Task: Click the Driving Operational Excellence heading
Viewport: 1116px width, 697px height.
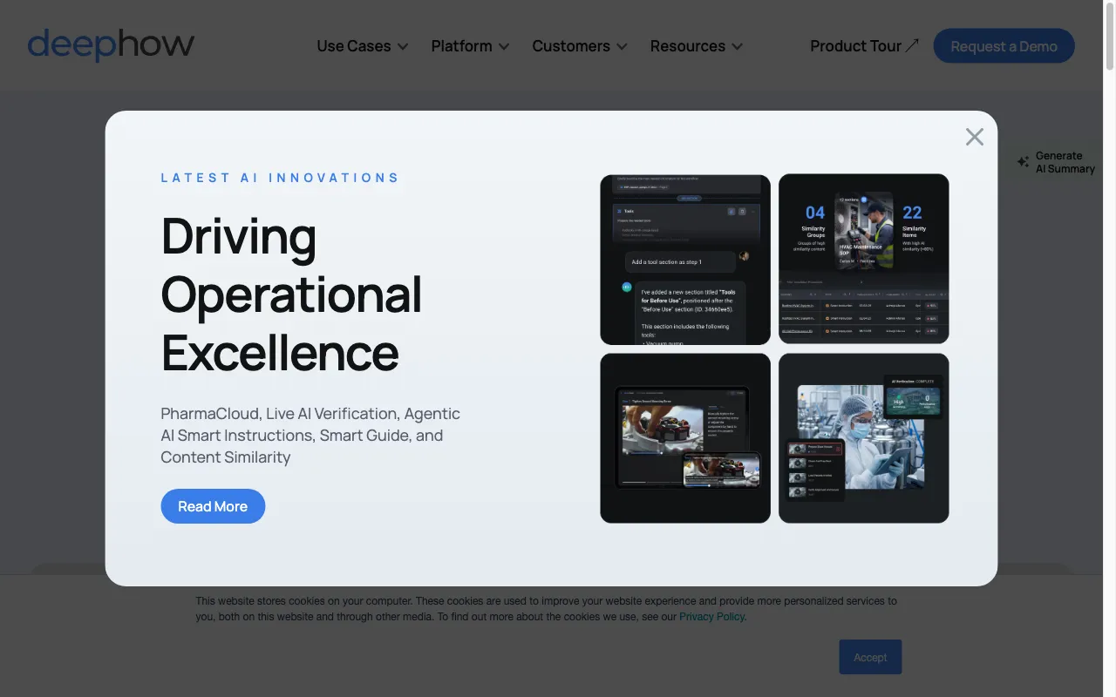Action: tap(291, 294)
